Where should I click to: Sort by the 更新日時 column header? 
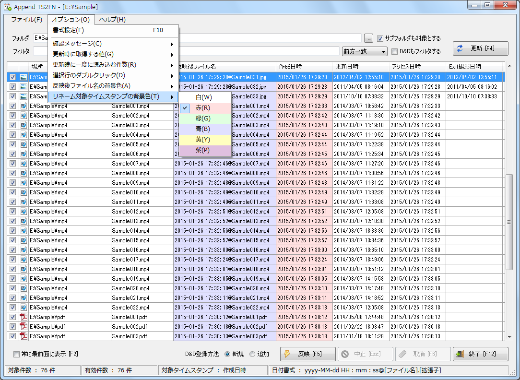pos(361,67)
